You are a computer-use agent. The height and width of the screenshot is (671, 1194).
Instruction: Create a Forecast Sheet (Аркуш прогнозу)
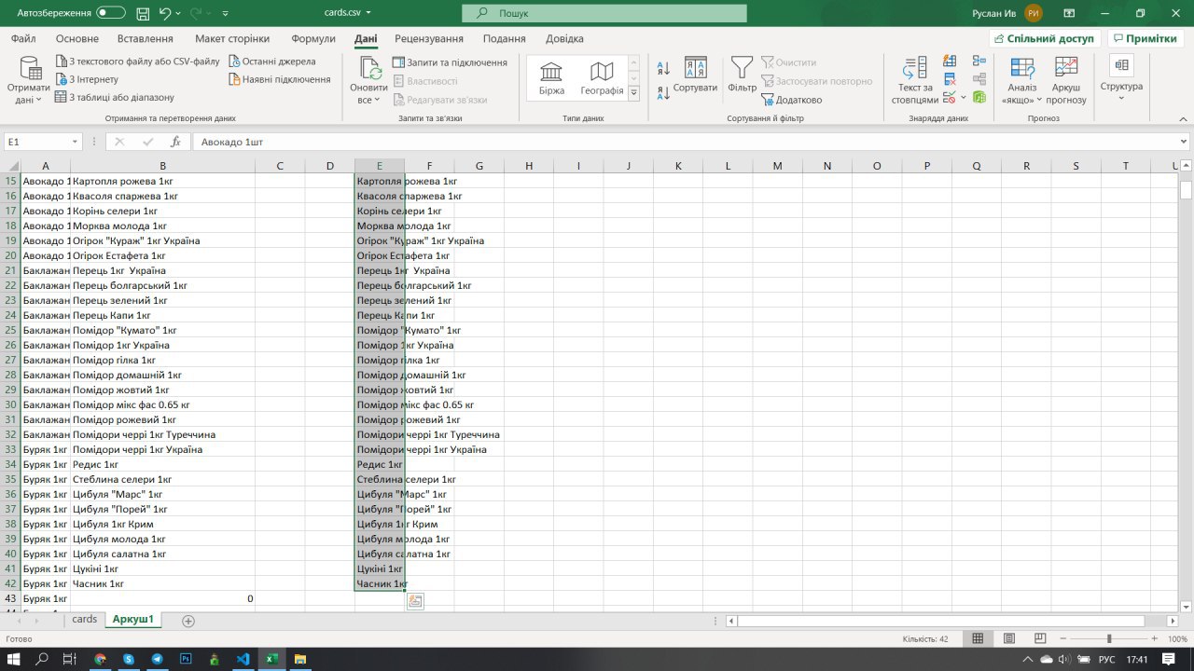[1066, 80]
